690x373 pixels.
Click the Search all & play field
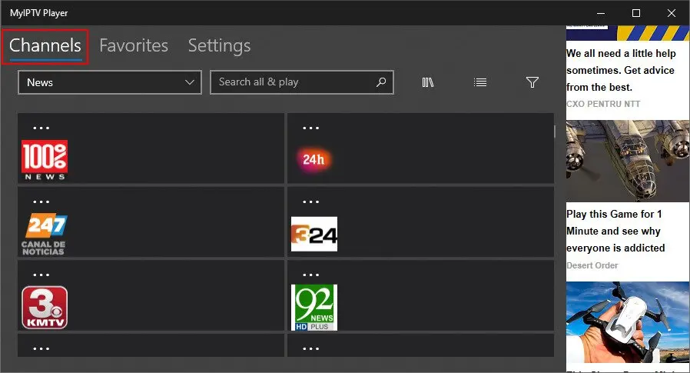(292, 82)
